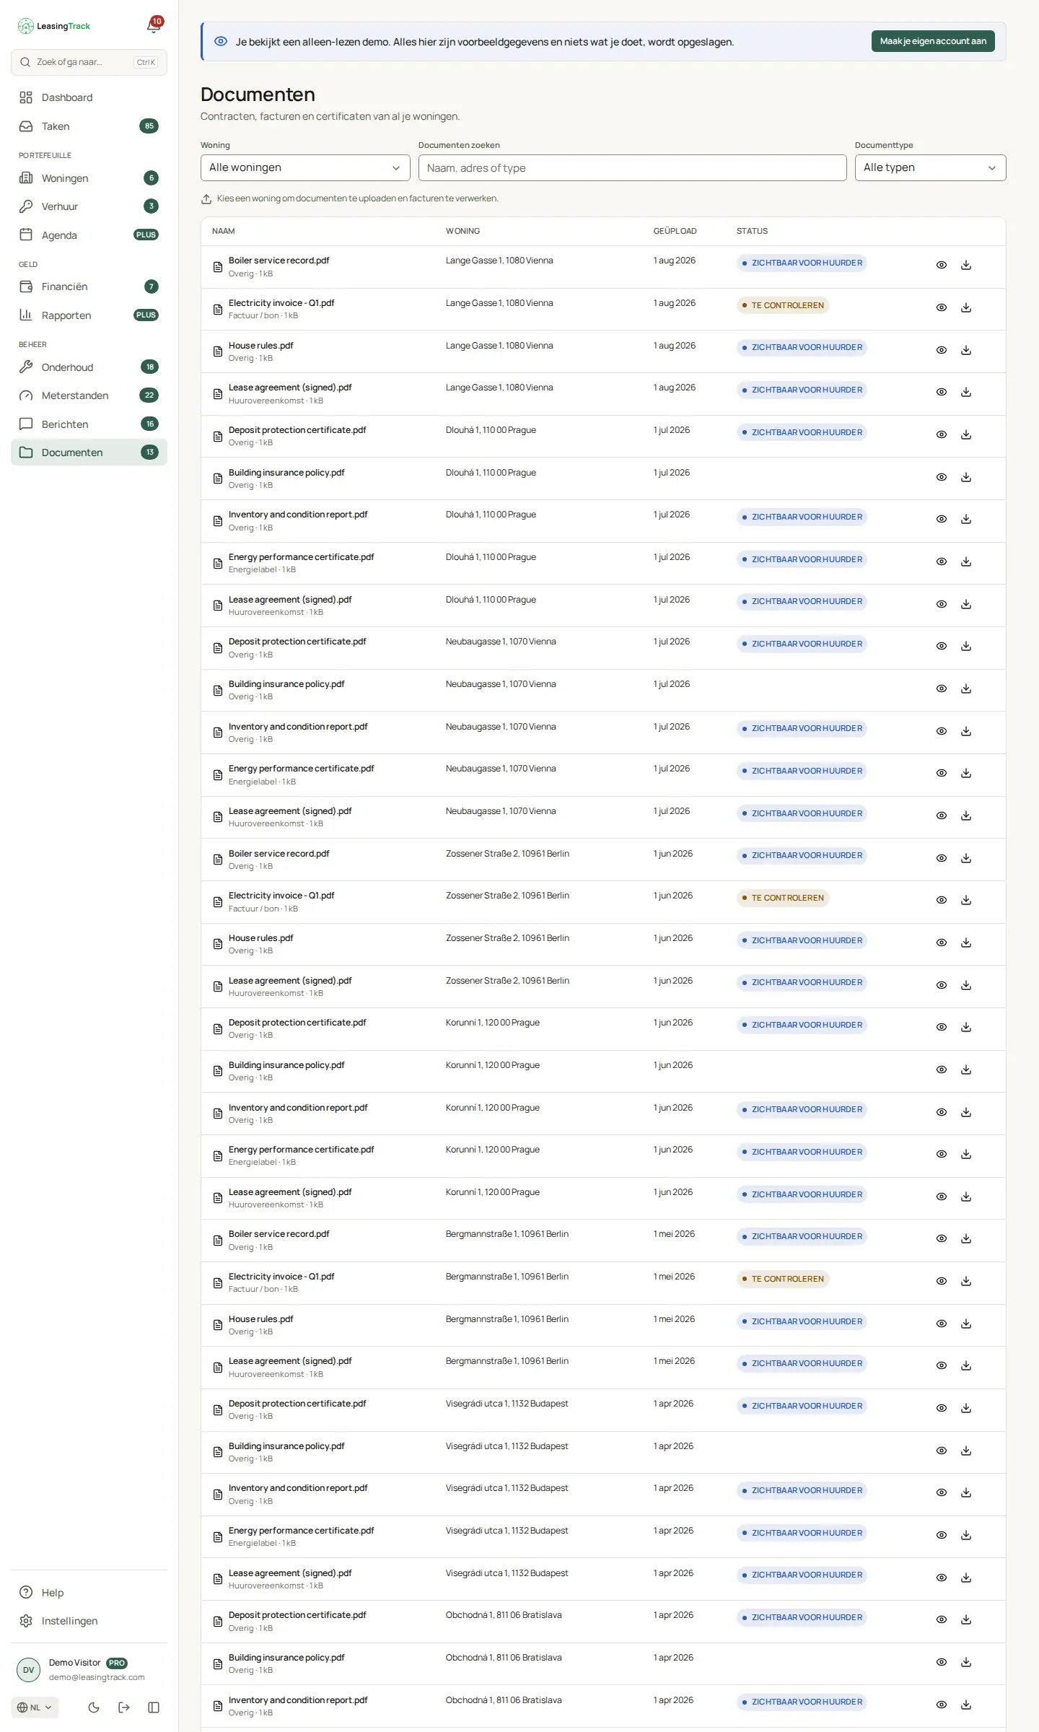The height and width of the screenshot is (1732, 1039).
Task: Download Lease agreement for Bergmannstraße
Action: (966, 1365)
